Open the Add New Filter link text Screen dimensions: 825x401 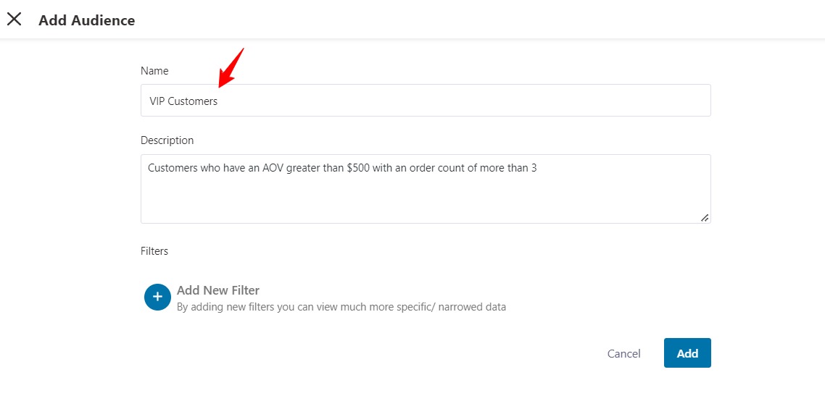tap(218, 290)
